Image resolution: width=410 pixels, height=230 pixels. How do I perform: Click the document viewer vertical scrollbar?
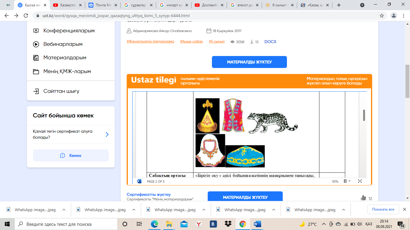coord(364,115)
